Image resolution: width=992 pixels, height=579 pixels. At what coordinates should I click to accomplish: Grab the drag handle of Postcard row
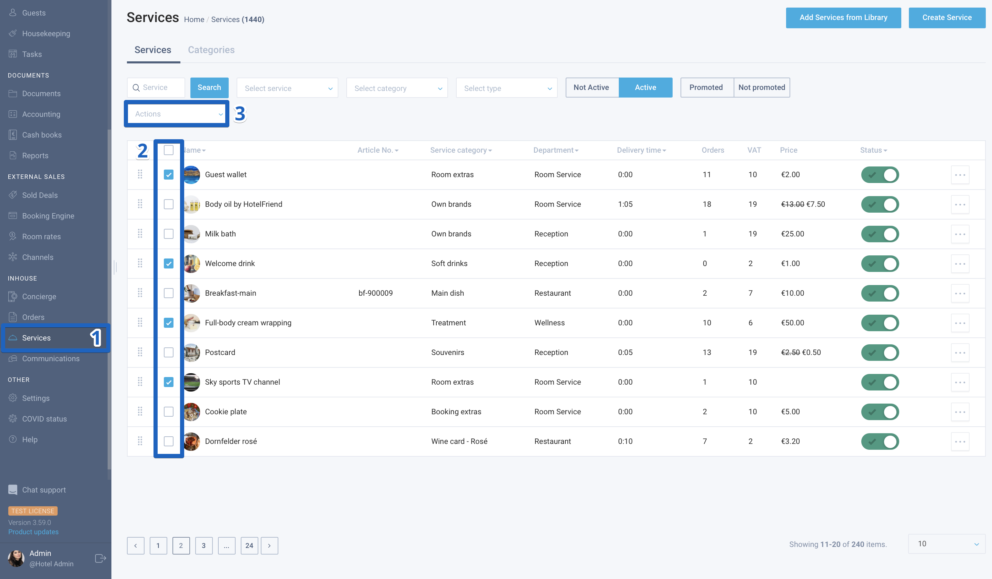[x=140, y=352]
